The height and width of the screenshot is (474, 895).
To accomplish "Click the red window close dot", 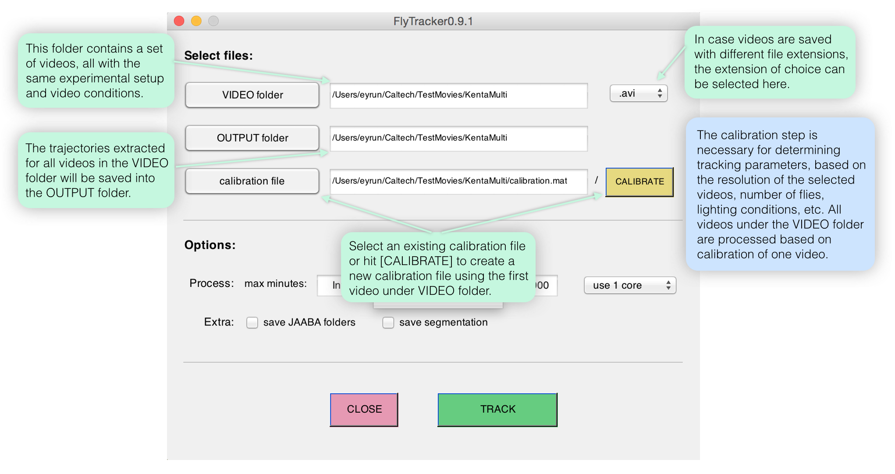I will [x=179, y=21].
